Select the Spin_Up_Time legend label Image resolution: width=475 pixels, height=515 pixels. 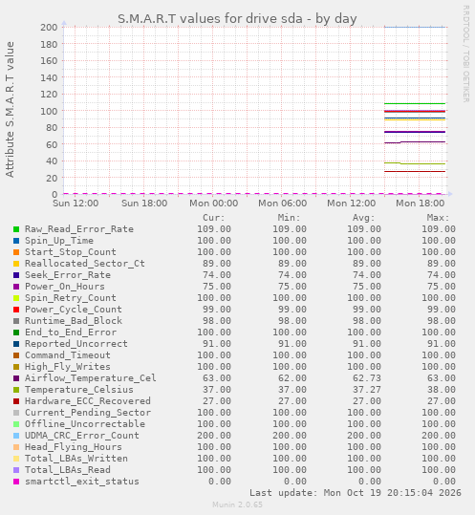(x=59, y=241)
